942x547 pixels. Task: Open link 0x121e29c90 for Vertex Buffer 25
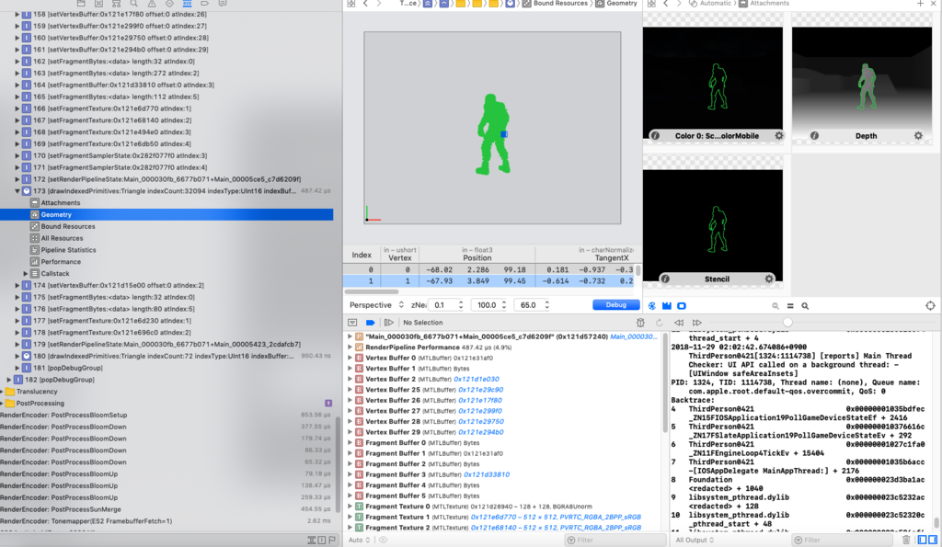click(480, 390)
